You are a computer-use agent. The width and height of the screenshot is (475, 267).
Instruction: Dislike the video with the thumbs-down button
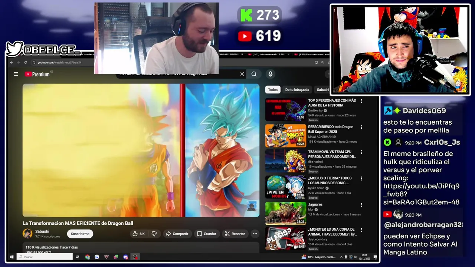point(154,234)
